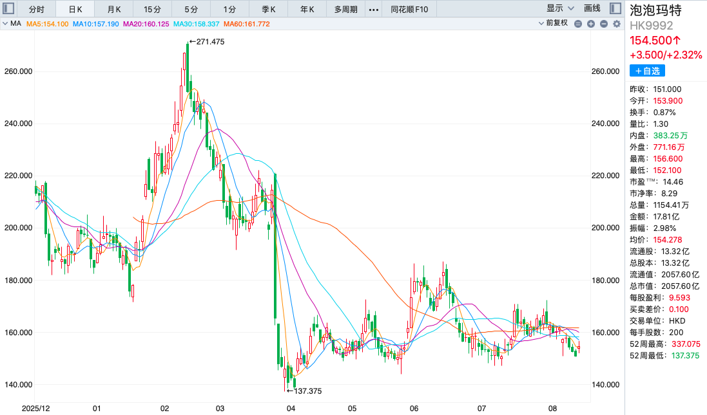Click the current price 154.500
The image size is (707, 415).
coord(655,41)
